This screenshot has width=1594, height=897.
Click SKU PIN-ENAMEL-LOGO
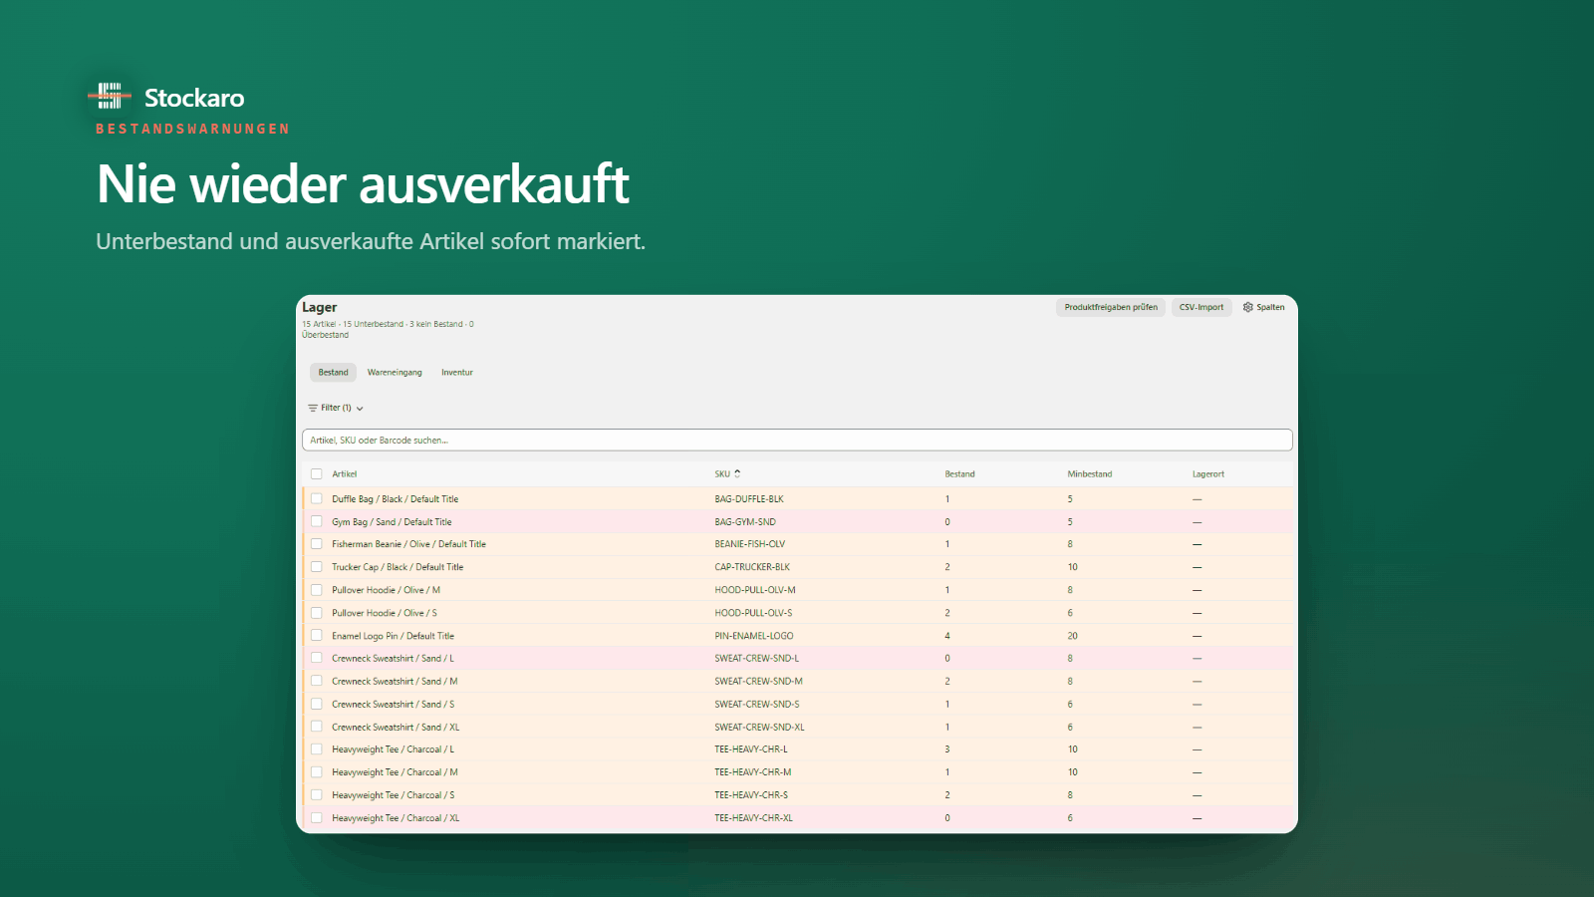[754, 636]
